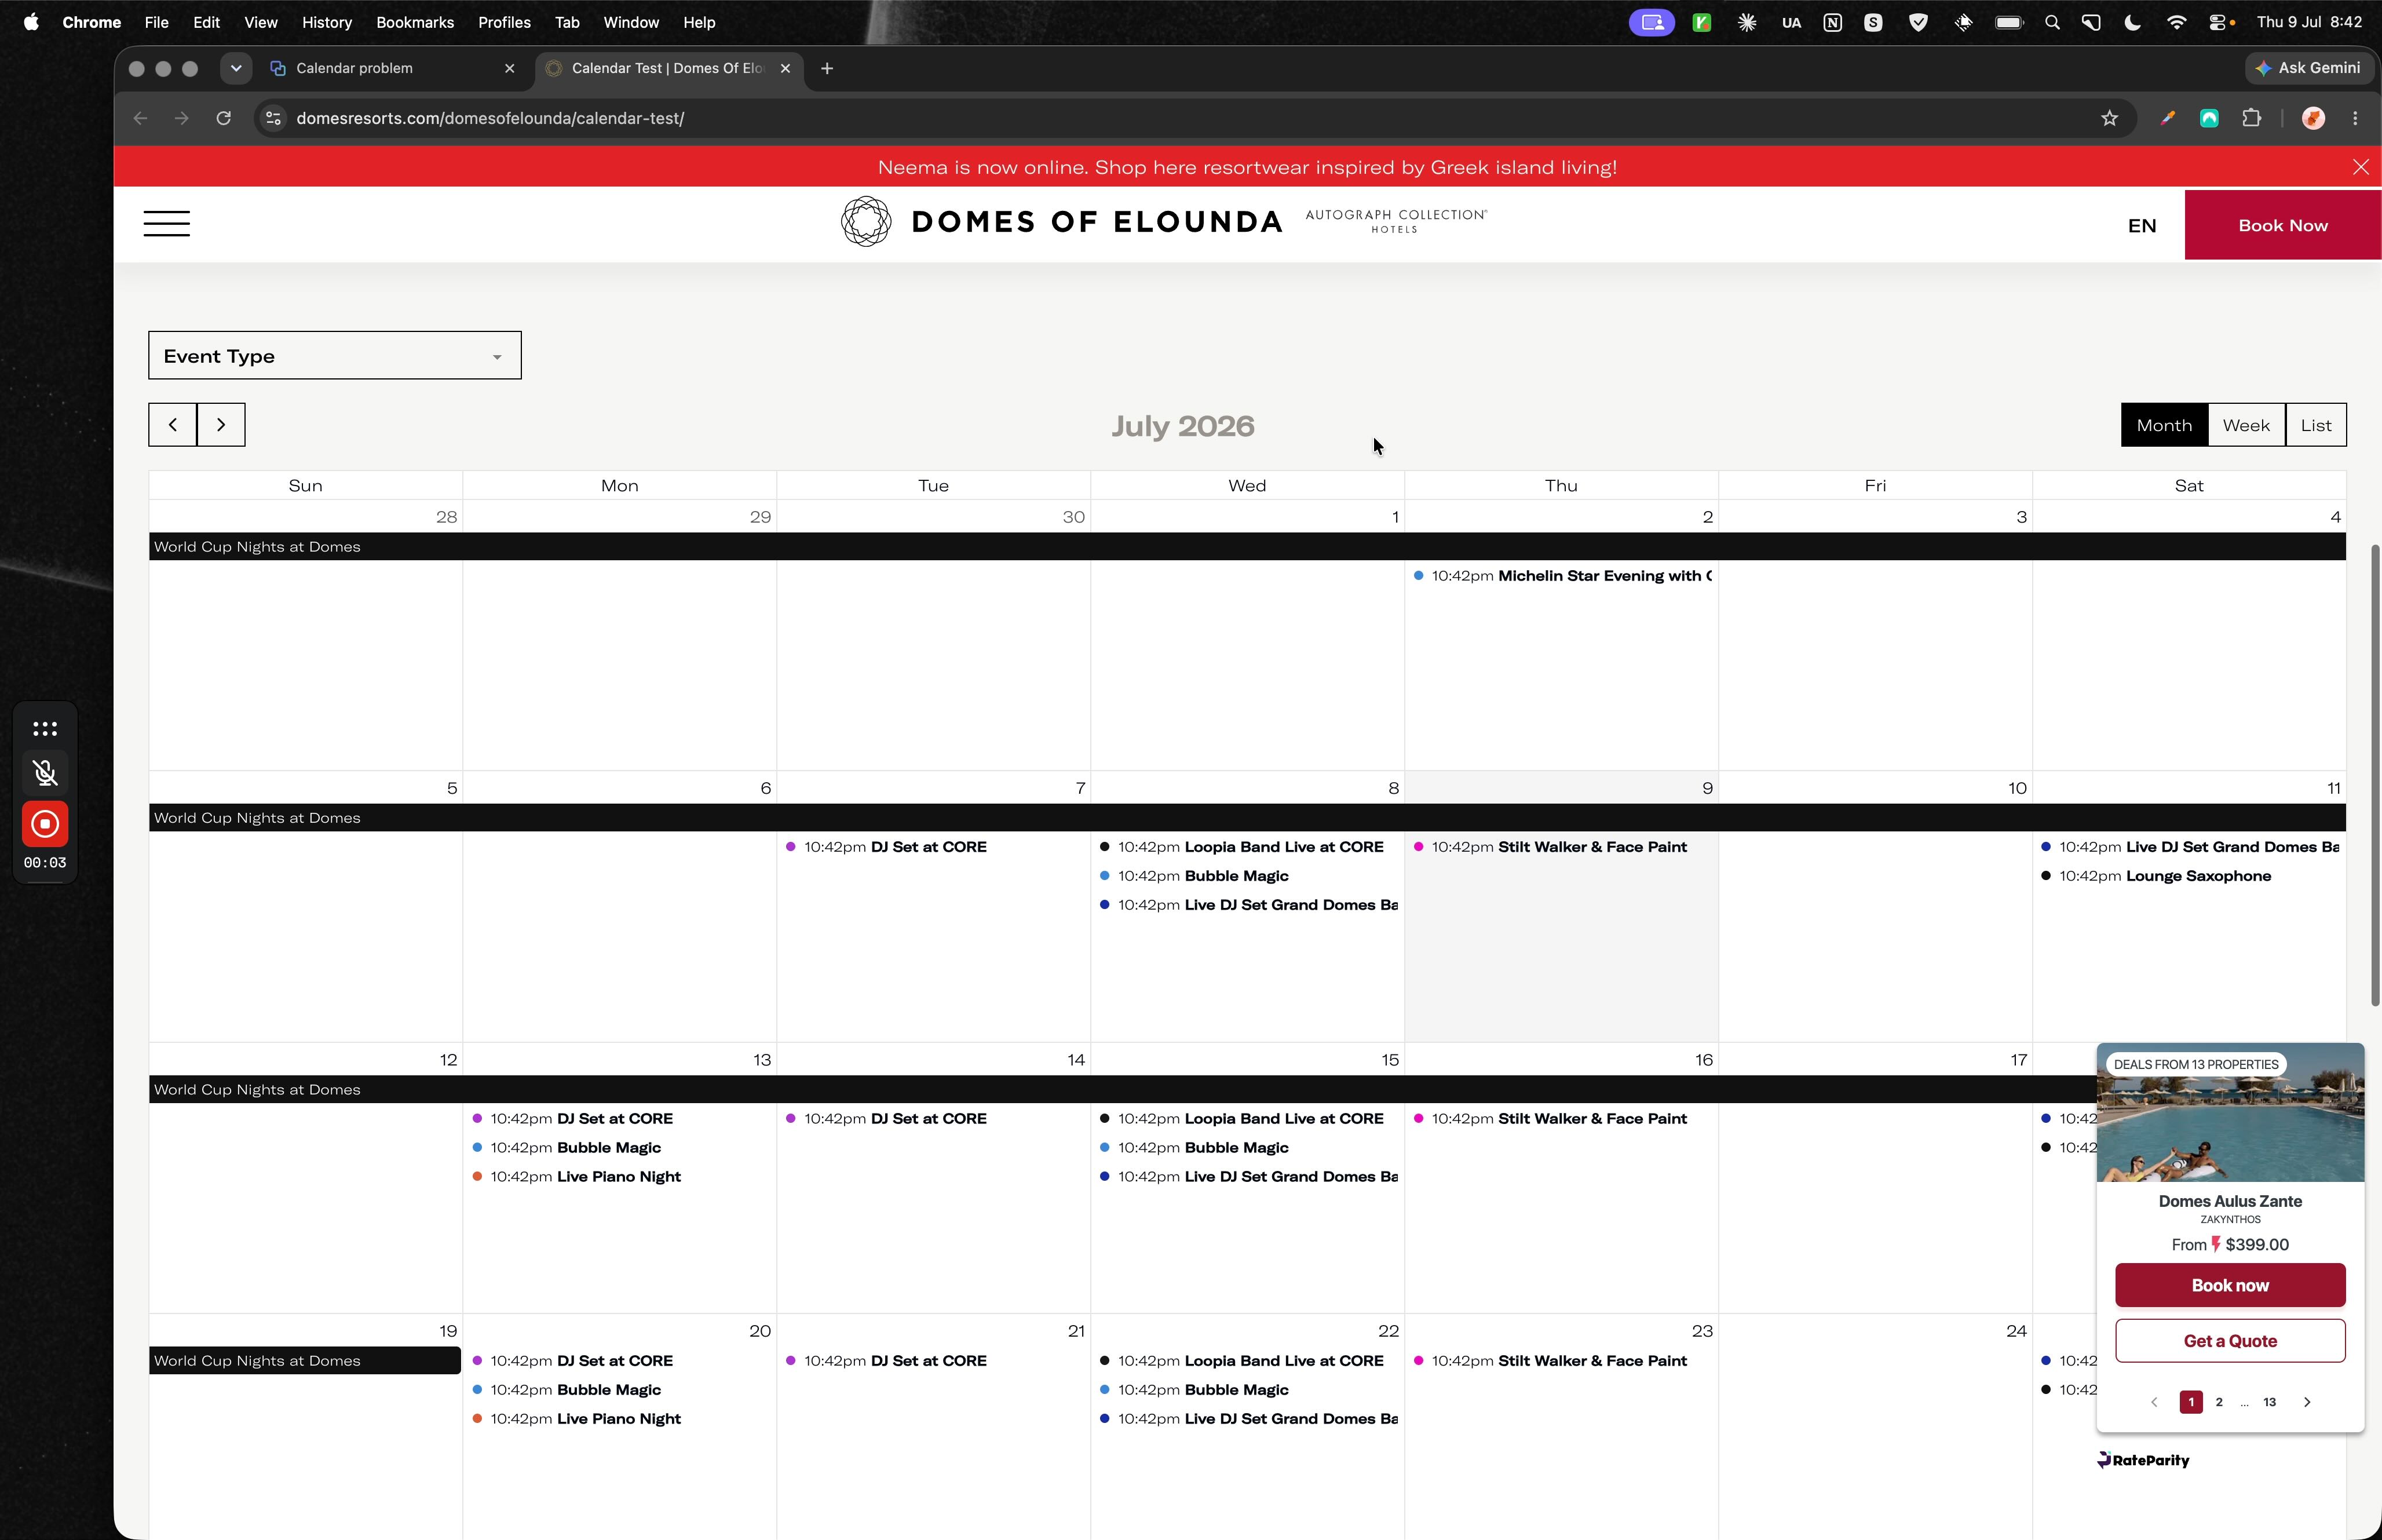This screenshot has width=2382, height=1540.
Task: Stop the screen recording
Action: [x=45, y=824]
